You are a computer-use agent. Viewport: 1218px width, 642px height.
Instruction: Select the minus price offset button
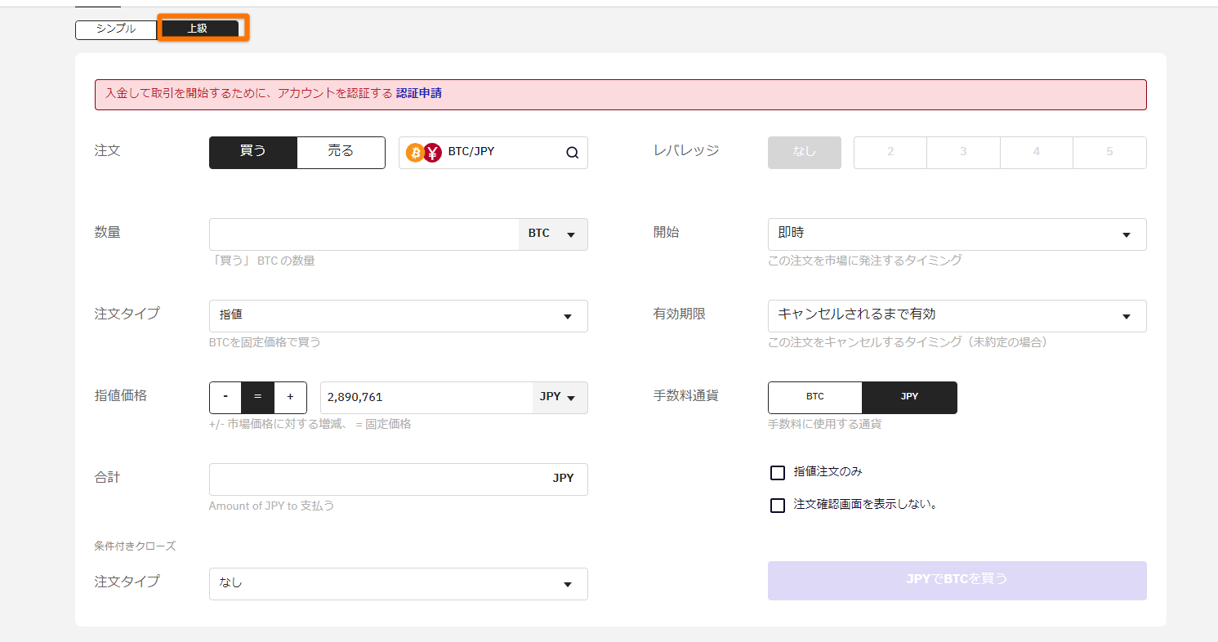(225, 398)
